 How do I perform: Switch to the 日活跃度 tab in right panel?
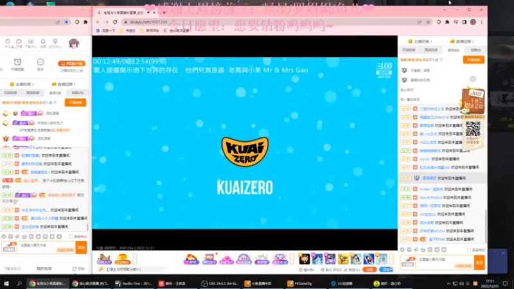pyautogui.click(x=409, y=50)
